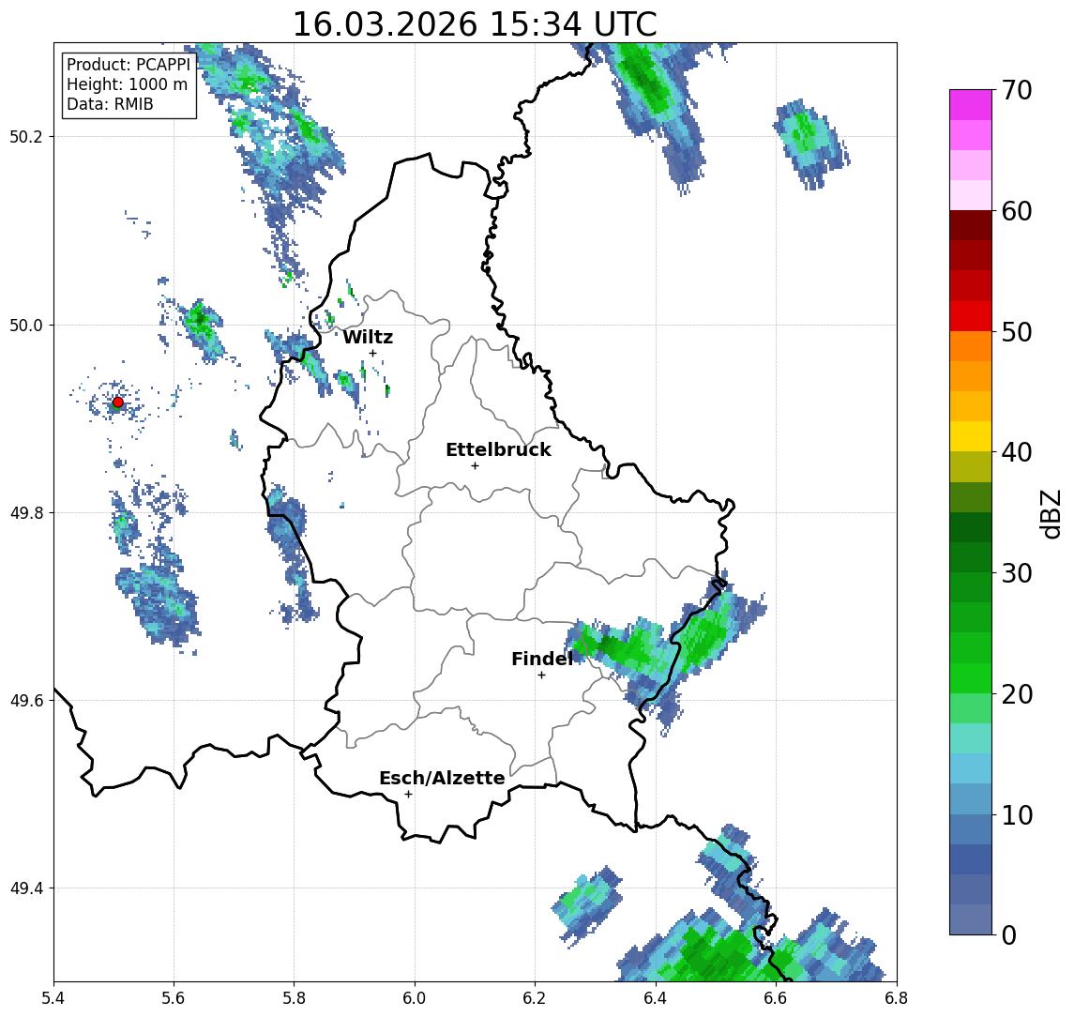Click the longitude label 6.0
This screenshot has height=1017, width=1074.
point(416,998)
